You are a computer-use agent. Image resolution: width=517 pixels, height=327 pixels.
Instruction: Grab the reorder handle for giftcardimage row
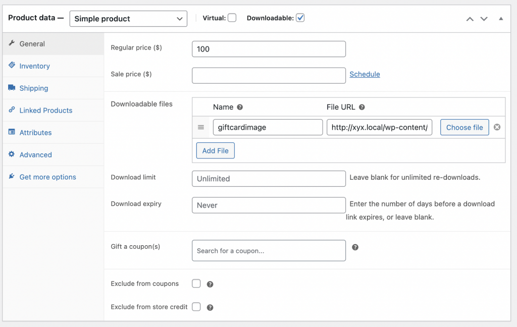[201, 127]
